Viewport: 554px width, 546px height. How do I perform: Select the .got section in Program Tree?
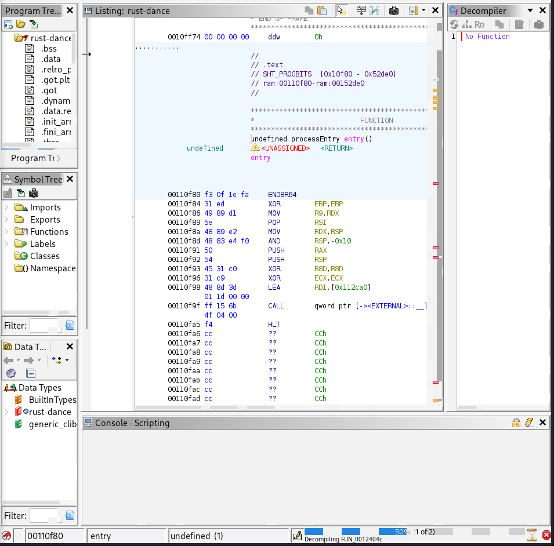[x=49, y=90]
